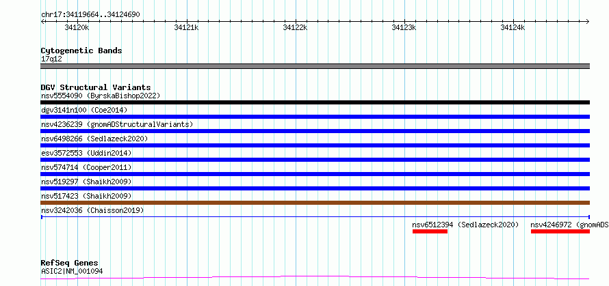Open the nsv6498266 (Sedlazeck2020) label

(x=94, y=139)
